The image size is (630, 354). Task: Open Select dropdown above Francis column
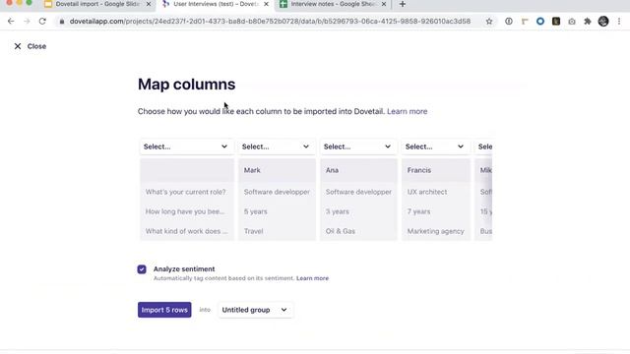click(x=435, y=147)
